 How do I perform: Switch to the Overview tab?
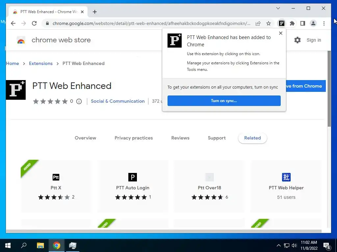(85, 138)
